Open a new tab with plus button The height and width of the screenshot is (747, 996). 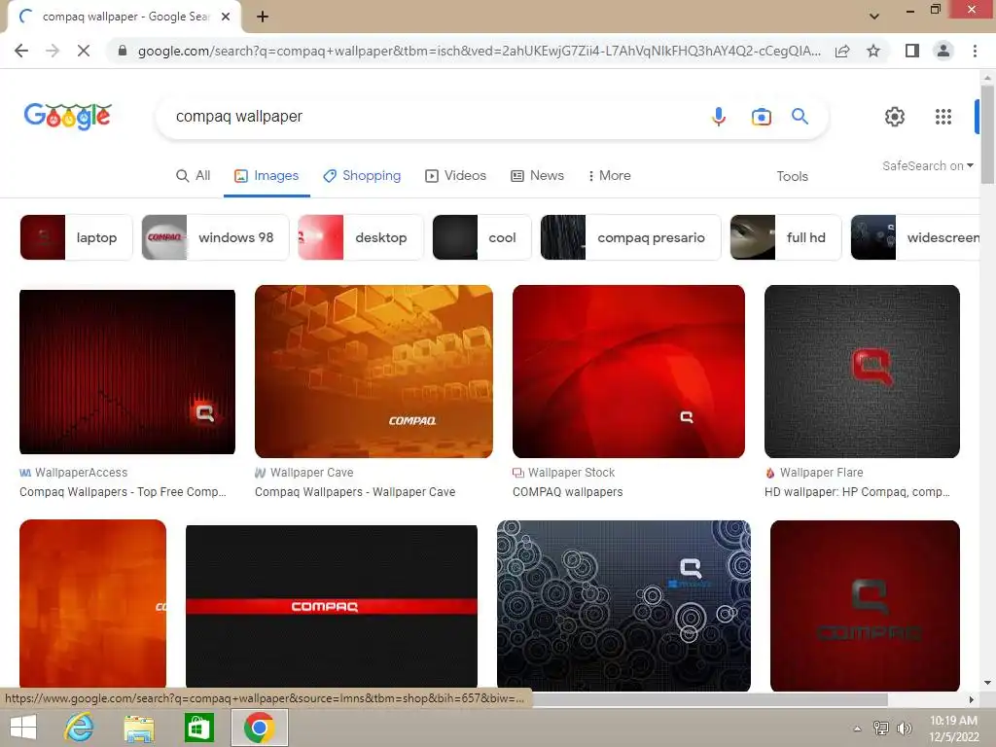point(263,17)
